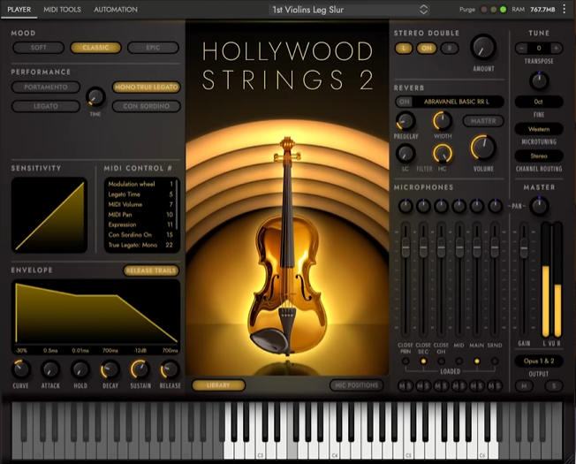576x464 pixels.
Task: Click the envelope Attack knob
Action: click(50, 369)
